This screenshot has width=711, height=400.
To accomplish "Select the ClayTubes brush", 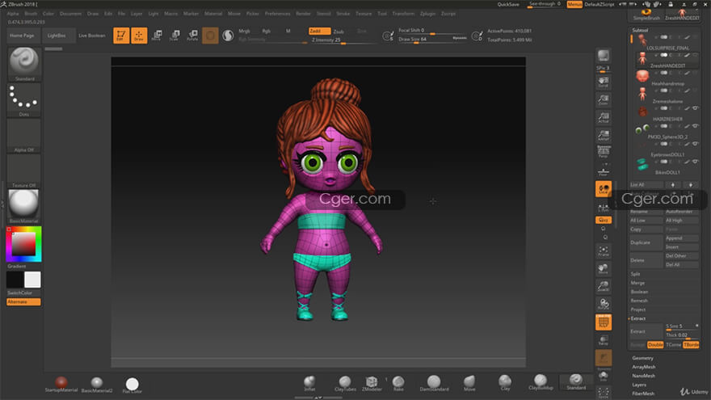I will [345, 383].
